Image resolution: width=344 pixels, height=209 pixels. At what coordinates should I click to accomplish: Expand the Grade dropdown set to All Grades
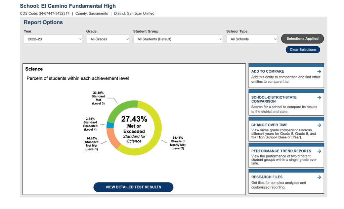[x=108, y=39]
